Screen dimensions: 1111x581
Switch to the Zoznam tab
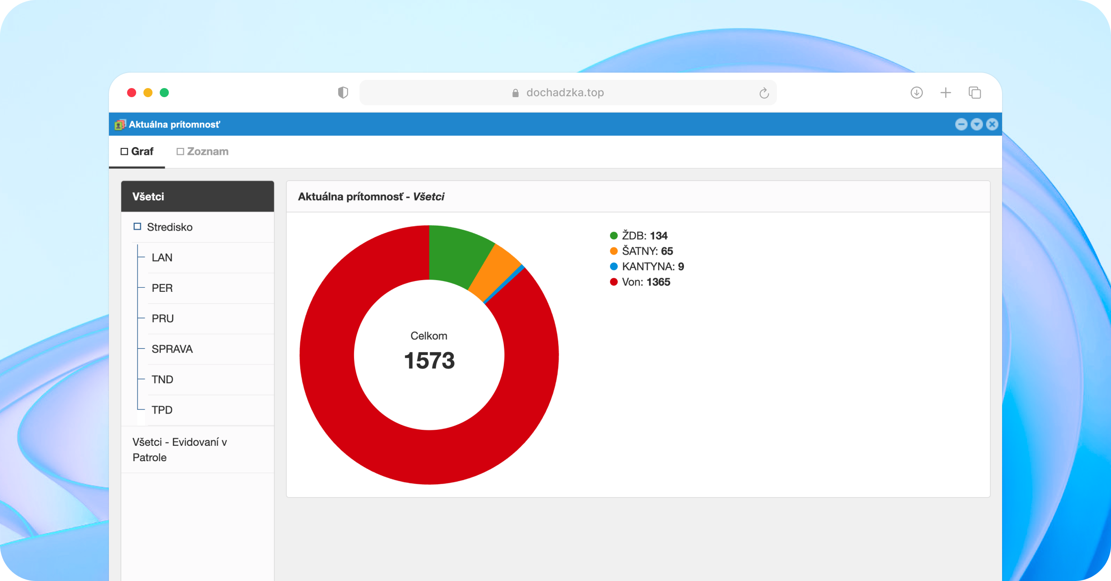[202, 152]
